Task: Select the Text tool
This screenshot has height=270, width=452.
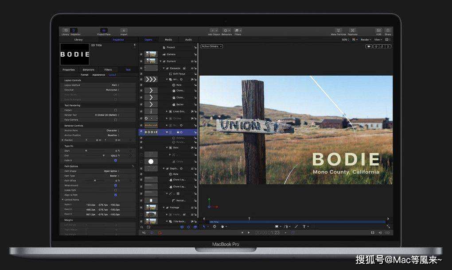Action: click(x=304, y=227)
